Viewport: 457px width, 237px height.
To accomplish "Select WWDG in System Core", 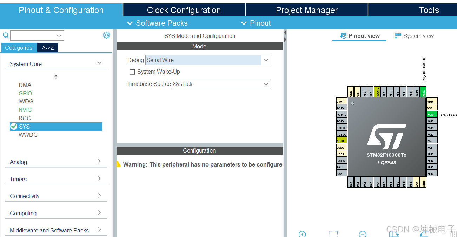I will (x=28, y=135).
